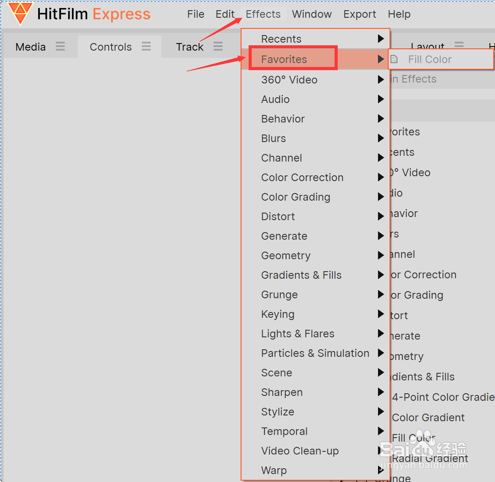
Task: Expand the Stylize submenu
Action: [x=316, y=412]
